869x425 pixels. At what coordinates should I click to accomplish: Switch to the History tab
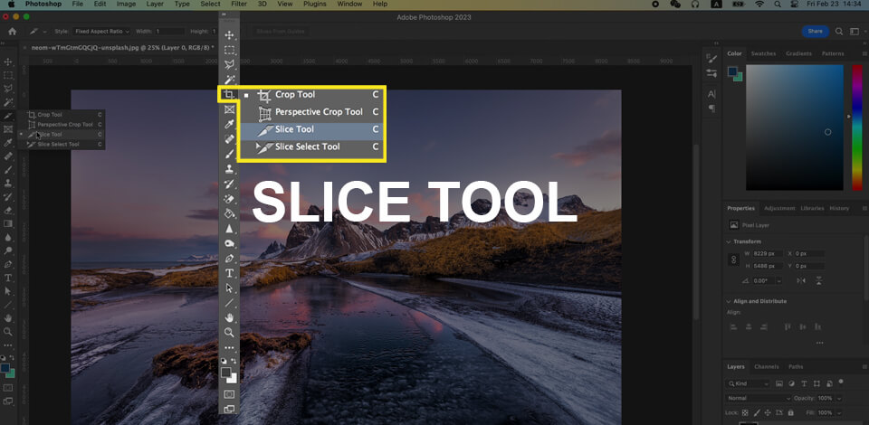coord(839,208)
